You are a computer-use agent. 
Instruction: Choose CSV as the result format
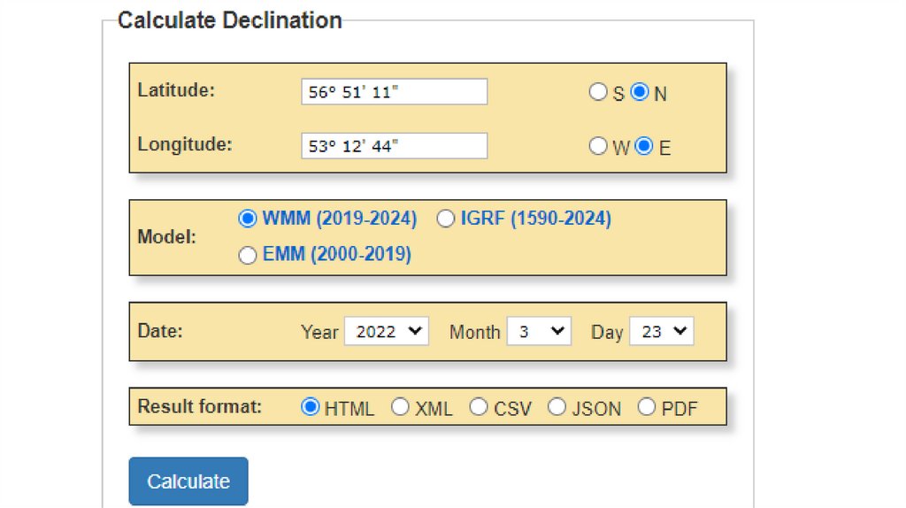point(479,407)
